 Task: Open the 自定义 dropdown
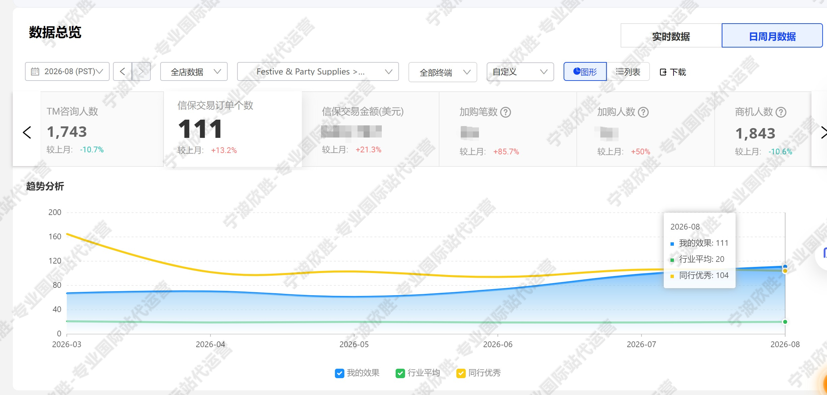pos(520,72)
